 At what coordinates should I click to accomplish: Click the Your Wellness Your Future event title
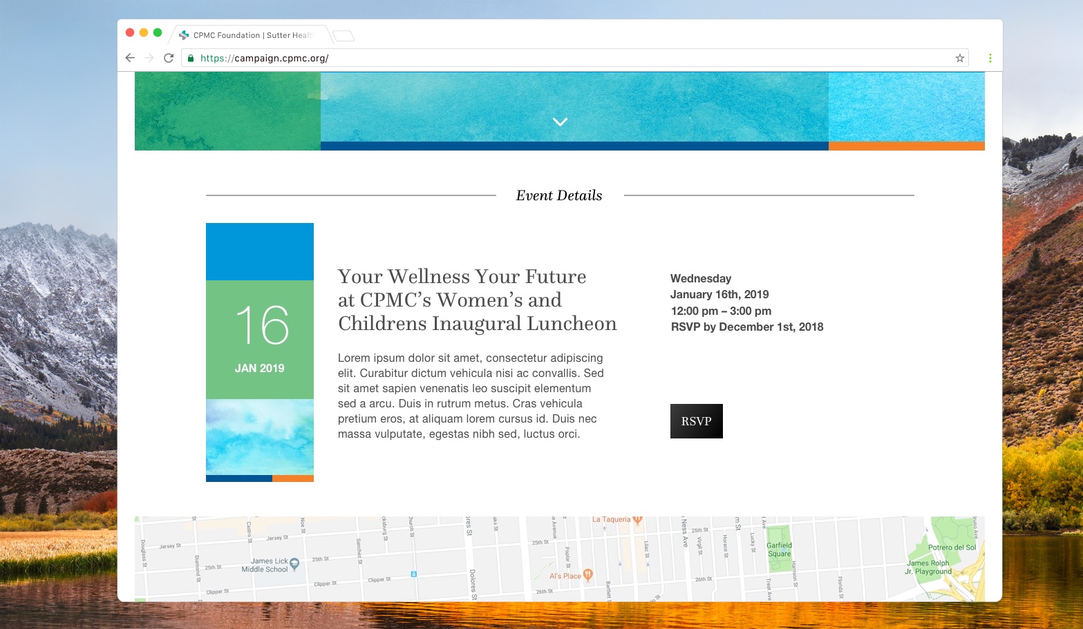coord(477,300)
